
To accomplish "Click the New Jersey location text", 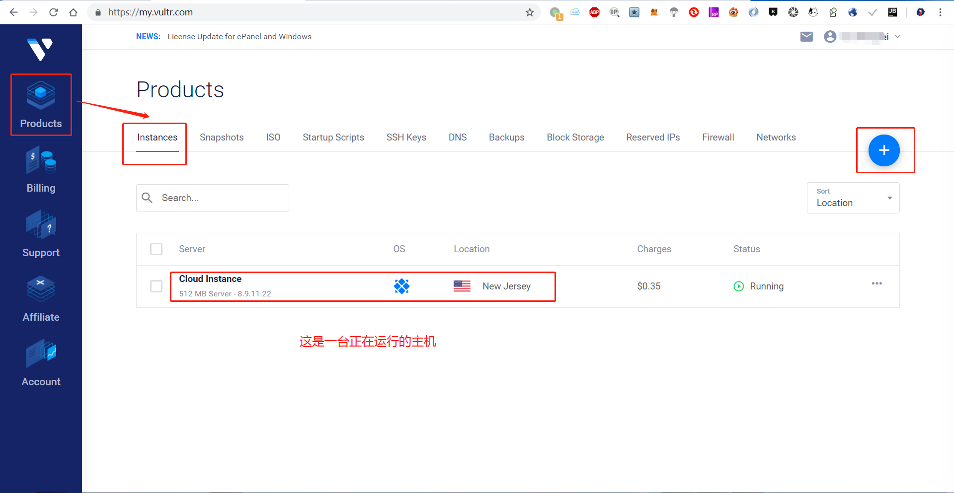I will pos(506,286).
